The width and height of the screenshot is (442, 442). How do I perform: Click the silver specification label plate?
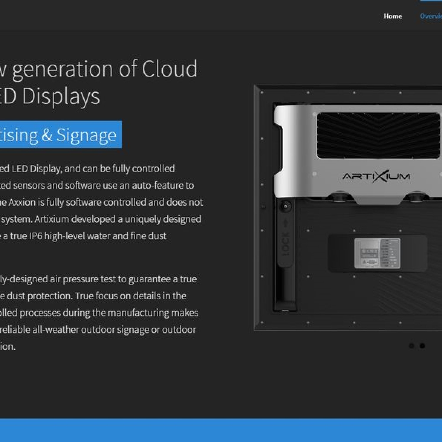pyautogui.click(x=377, y=253)
